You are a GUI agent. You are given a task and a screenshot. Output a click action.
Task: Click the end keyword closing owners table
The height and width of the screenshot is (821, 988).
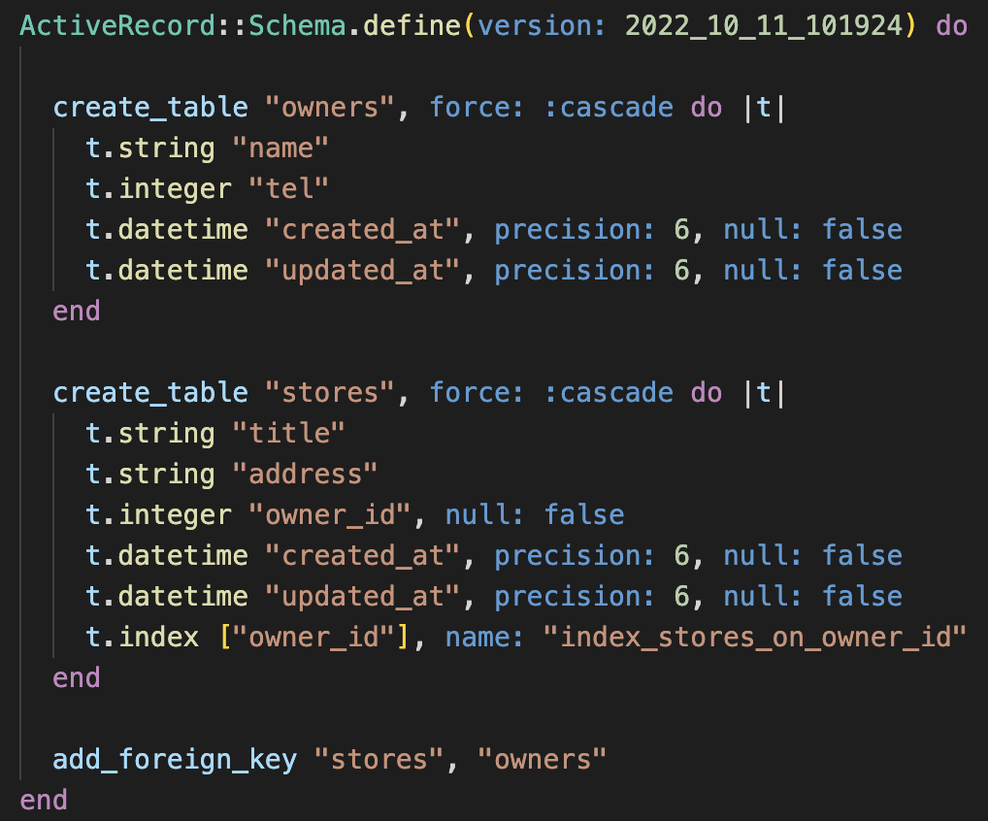coord(77,312)
